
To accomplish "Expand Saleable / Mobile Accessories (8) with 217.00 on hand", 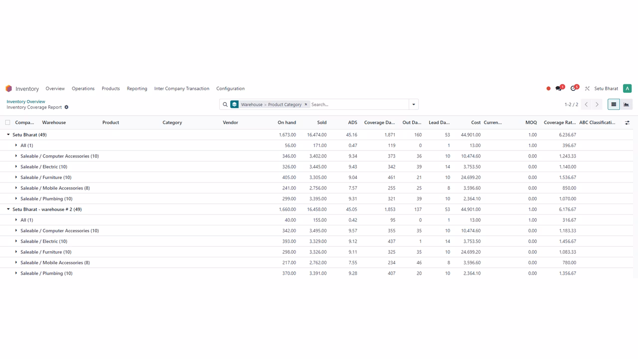I will (x=16, y=263).
